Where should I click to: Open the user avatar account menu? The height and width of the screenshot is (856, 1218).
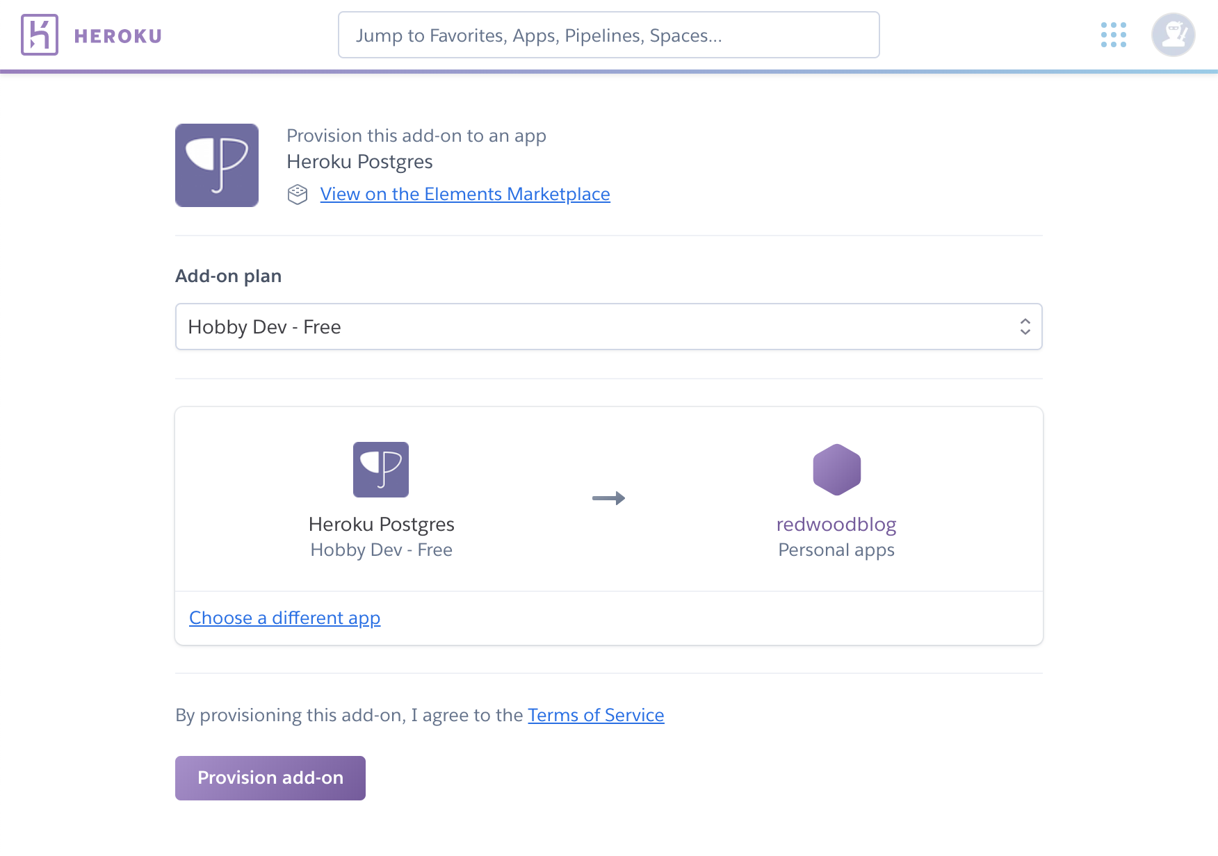point(1174,35)
